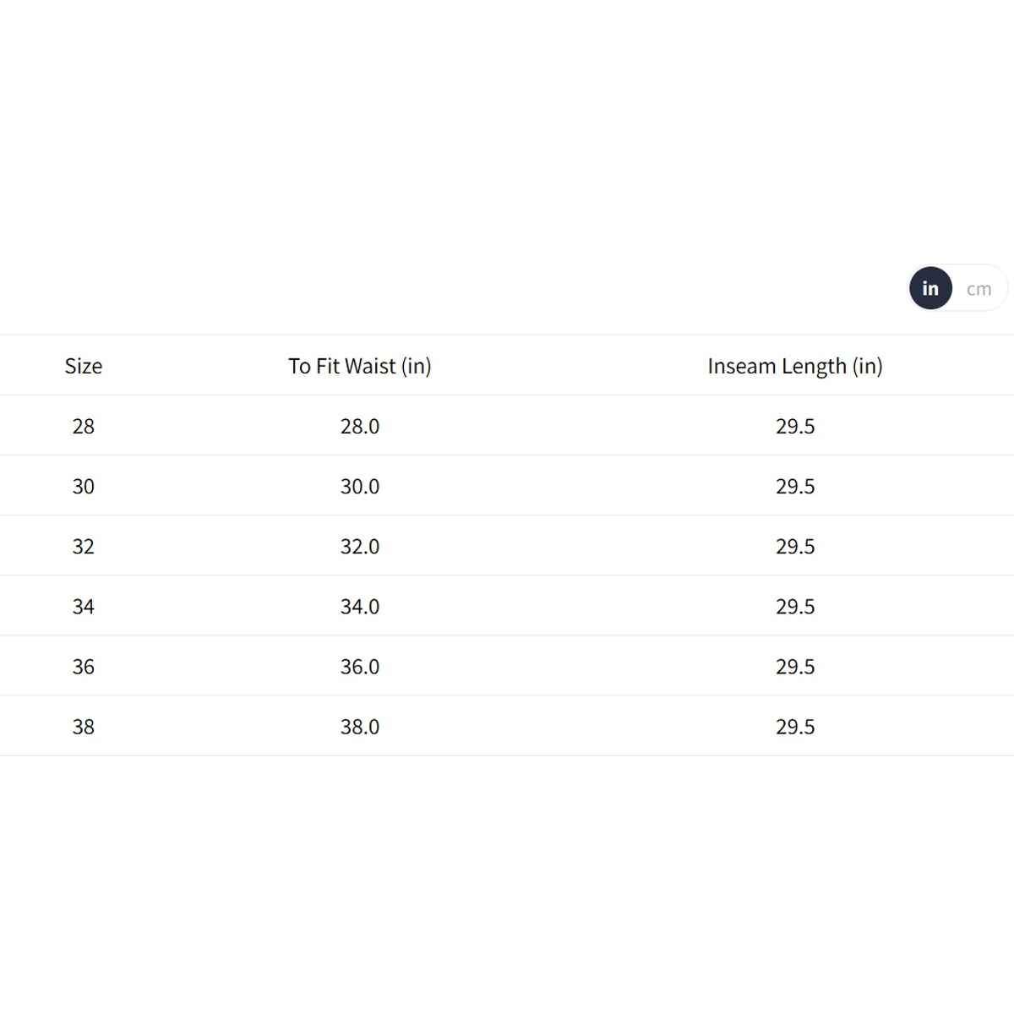The width and height of the screenshot is (1014, 1014).
Task: Select the inseam length for size 34
Action: (x=794, y=606)
